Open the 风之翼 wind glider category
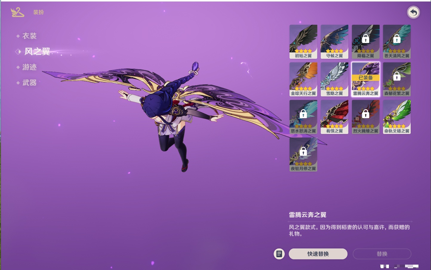Viewport: 431px width, 270px height. (37, 52)
